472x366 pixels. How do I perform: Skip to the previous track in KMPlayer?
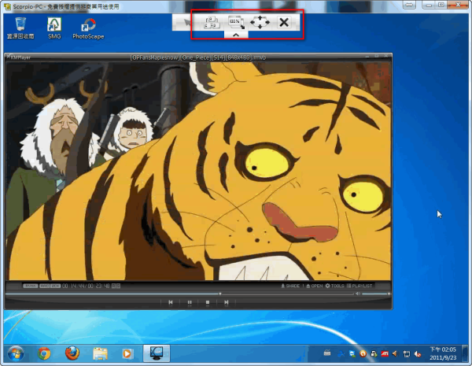(x=171, y=301)
